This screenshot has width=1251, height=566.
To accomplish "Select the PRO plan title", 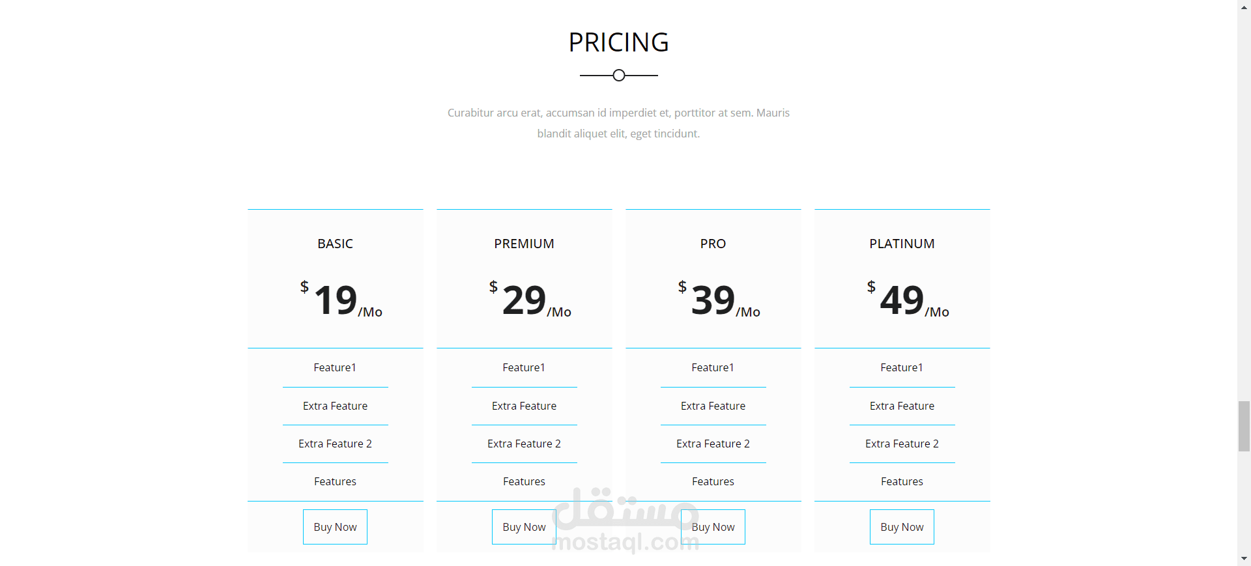I will click(713, 244).
